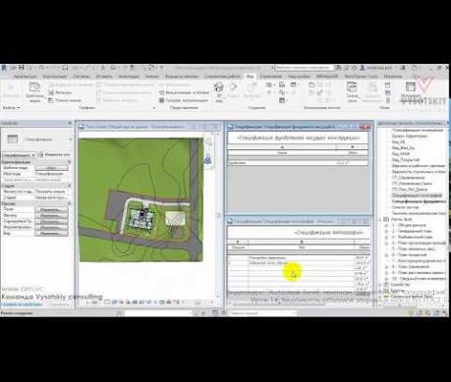
Task: Collapse the Identity Data section in Properties
Action: tap(69, 162)
